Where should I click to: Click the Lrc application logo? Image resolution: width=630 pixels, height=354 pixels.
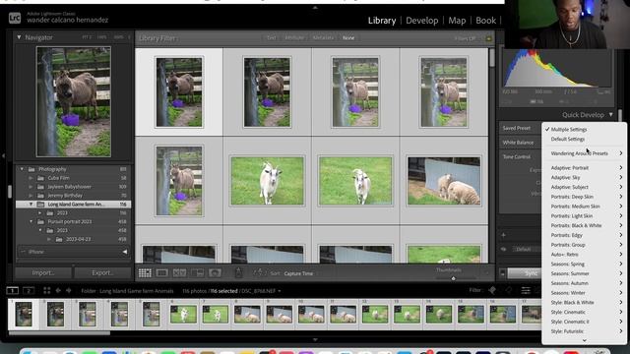[15, 18]
